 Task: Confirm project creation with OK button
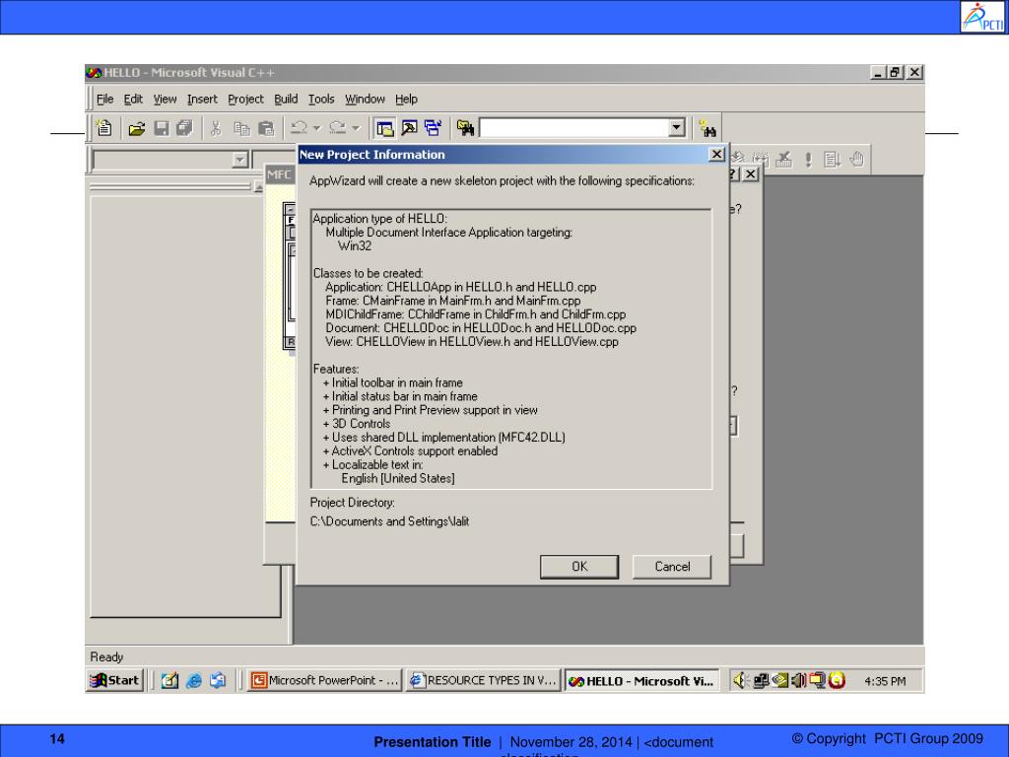(x=579, y=567)
